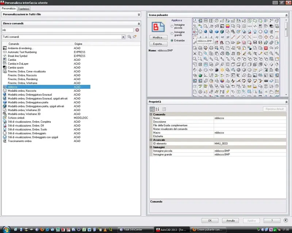Viewport: 292px width, 233px height.
Task: Sort properties alphabetically
Action: tap(157, 109)
